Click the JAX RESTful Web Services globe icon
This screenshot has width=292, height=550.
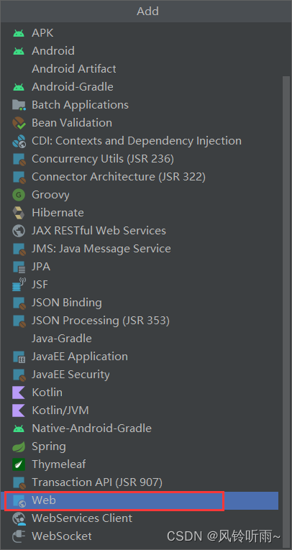[x=19, y=231]
